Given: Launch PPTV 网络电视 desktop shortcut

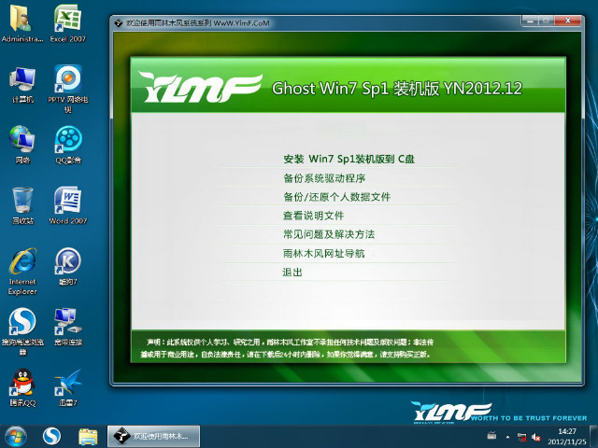Looking at the screenshot, I should coord(68,89).
